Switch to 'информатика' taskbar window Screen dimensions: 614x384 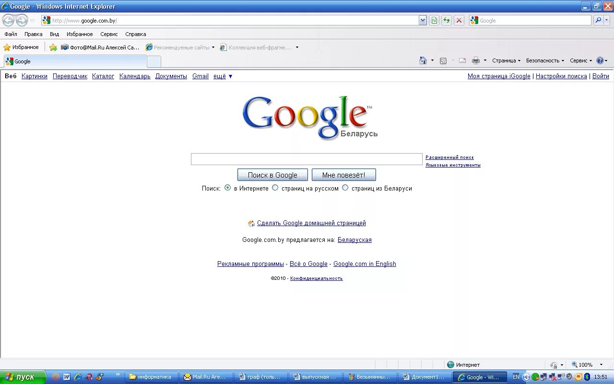click(x=152, y=377)
